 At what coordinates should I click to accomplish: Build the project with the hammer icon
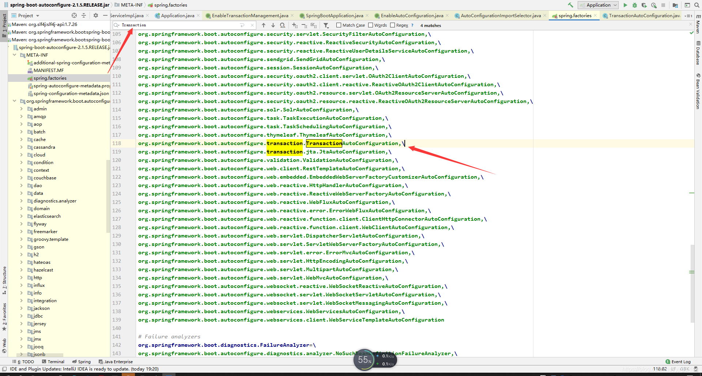pos(570,5)
